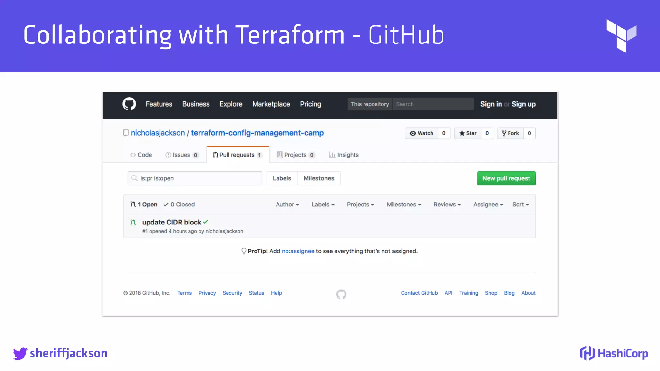Viewport: 660px width, 371px height.
Task: Click the no:assignee ProTip link
Action: click(298, 251)
